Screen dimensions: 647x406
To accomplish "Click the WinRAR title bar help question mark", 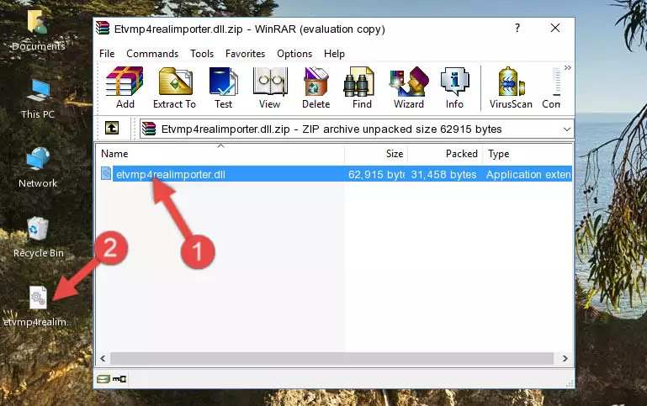I will (517, 28).
